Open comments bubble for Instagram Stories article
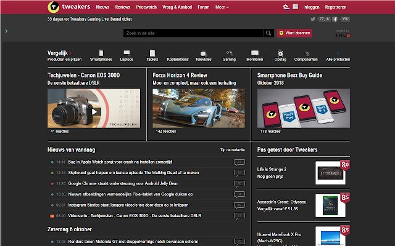This screenshot has width=395, height=246. [x=239, y=205]
